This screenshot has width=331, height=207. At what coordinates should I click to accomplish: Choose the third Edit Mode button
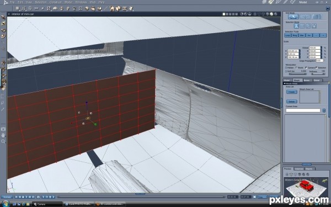tap(317, 17)
